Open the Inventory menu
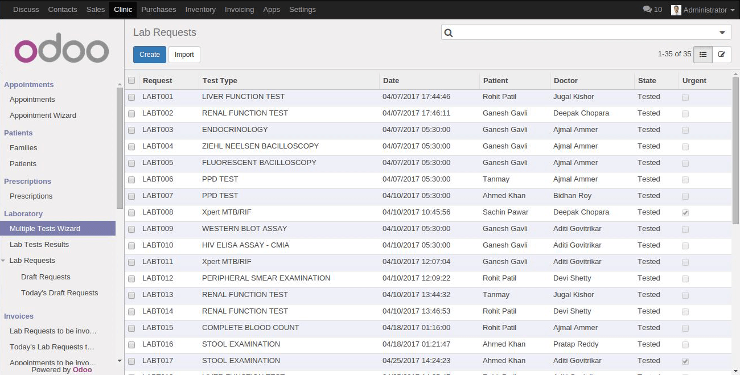The width and height of the screenshot is (740, 375). point(200,10)
